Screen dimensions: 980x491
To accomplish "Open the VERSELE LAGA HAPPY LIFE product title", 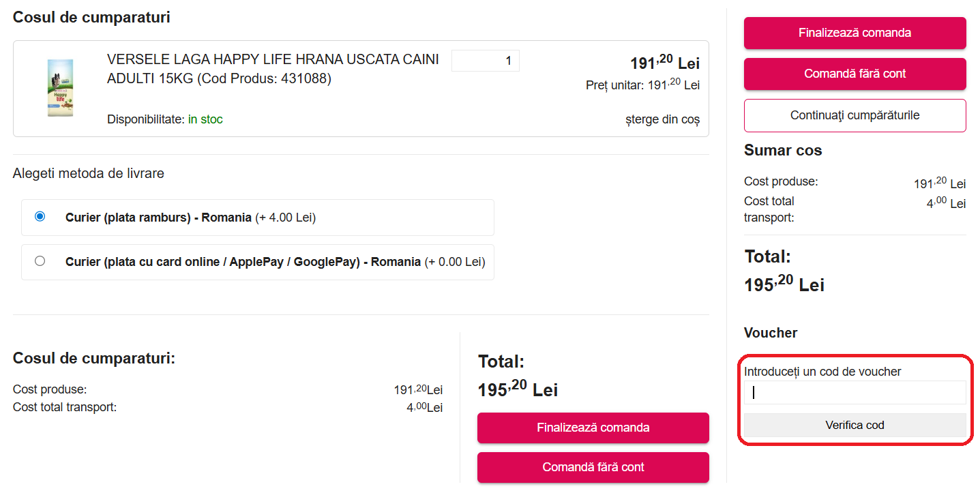I will point(273,69).
